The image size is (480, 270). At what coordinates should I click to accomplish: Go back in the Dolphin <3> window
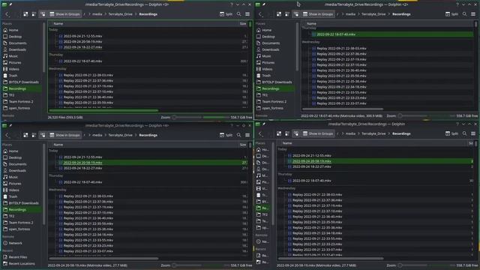7,14
